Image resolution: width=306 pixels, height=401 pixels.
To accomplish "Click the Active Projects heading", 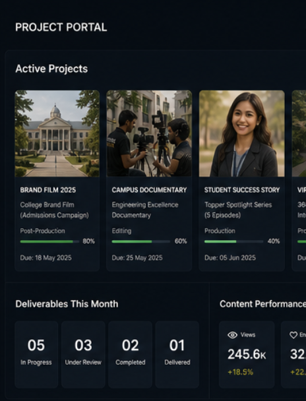I will tap(51, 69).
